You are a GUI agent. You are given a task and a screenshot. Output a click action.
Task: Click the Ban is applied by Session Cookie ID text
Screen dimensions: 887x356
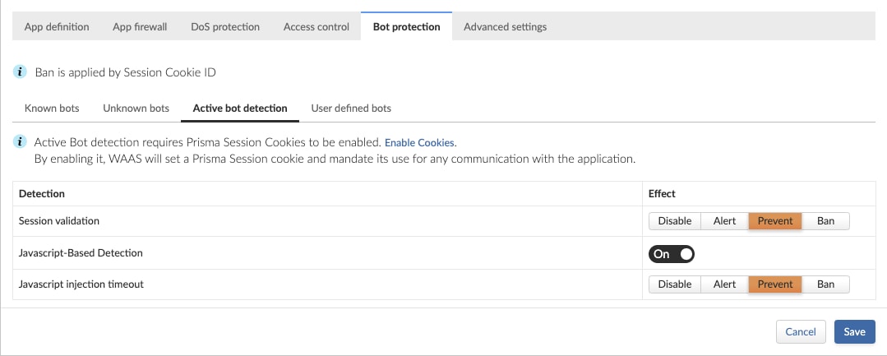(x=125, y=72)
